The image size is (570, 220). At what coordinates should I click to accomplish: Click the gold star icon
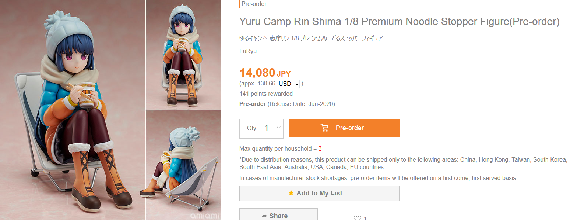(291, 193)
